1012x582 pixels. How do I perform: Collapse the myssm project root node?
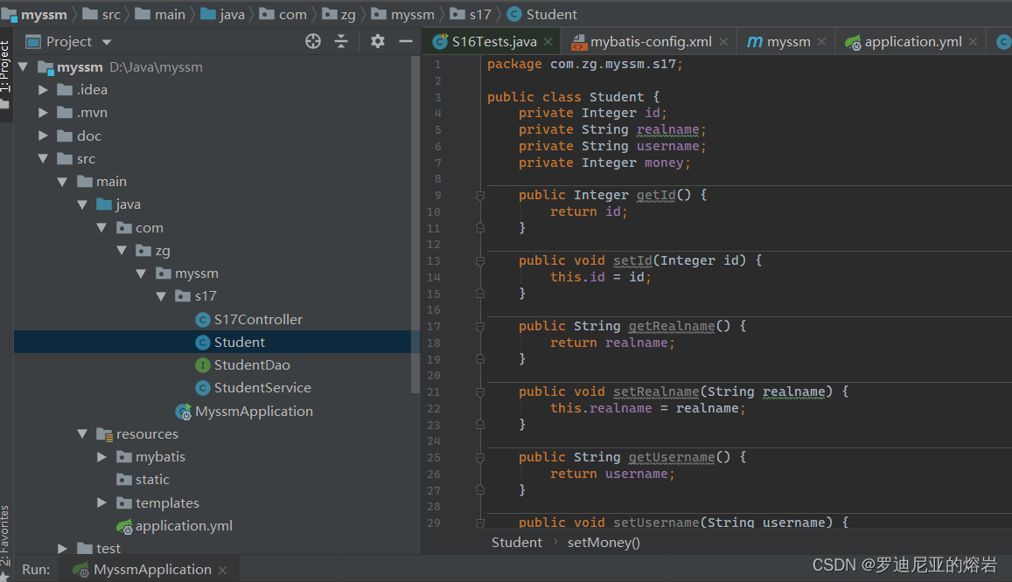[24, 66]
